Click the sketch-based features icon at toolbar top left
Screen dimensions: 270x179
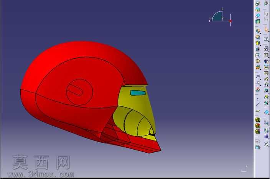click(x=258, y=3)
